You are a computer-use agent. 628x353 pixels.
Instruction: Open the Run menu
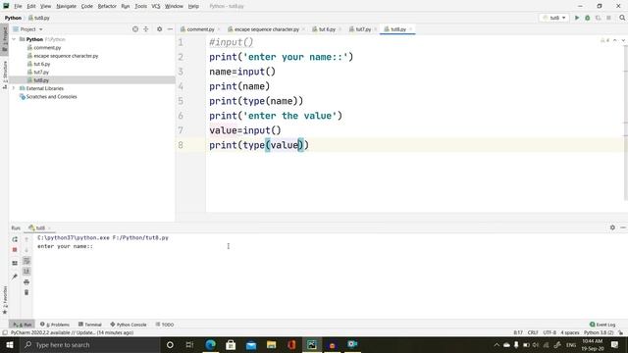click(x=126, y=6)
